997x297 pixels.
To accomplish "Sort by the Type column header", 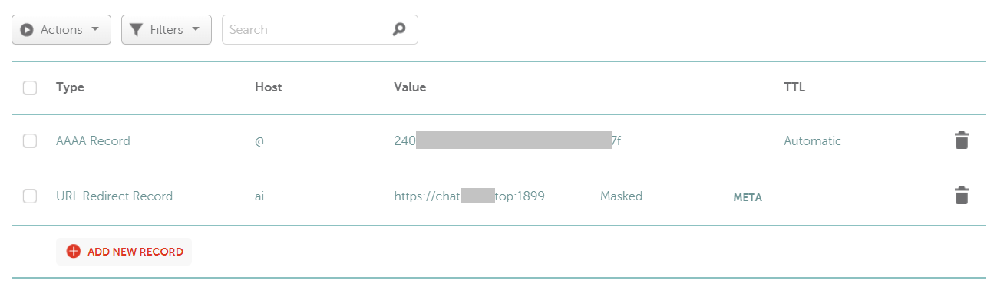I will [70, 87].
